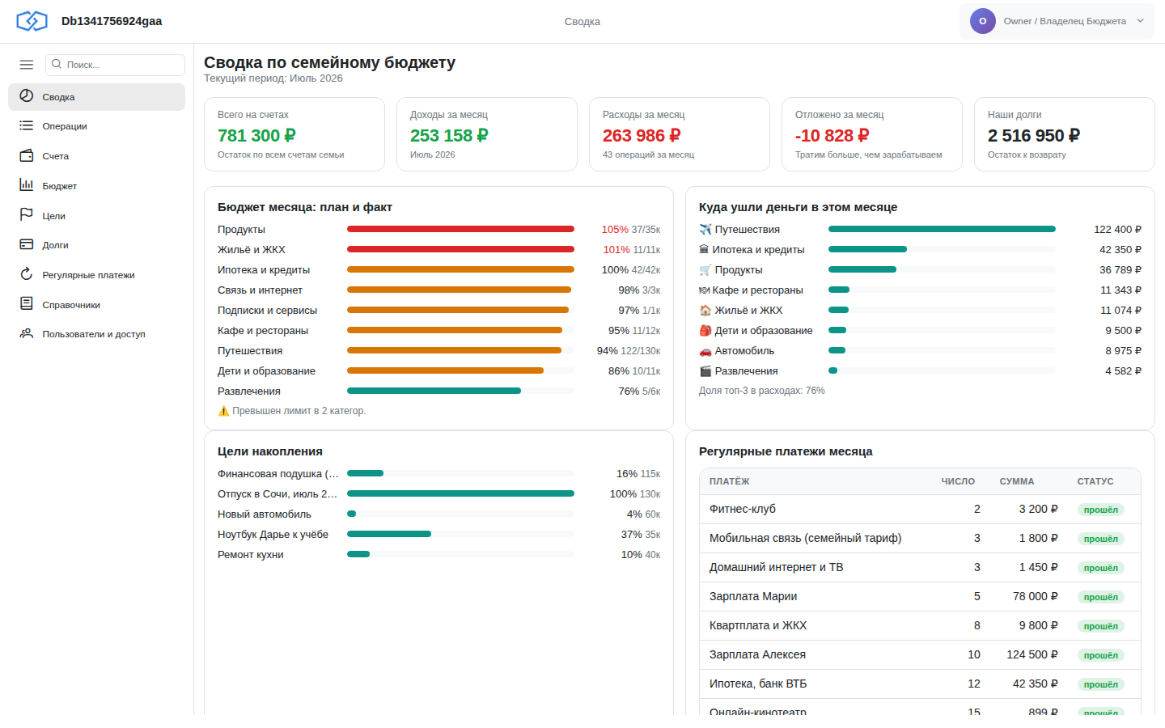Select the Долги card icon
Screen dimensions: 1165x728
tap(27, 244)
